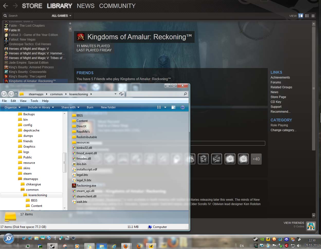Screen dimensions: 321x249
Task: Go to the Steam COMMUNITY tab
Action: [x=117, y=6]
